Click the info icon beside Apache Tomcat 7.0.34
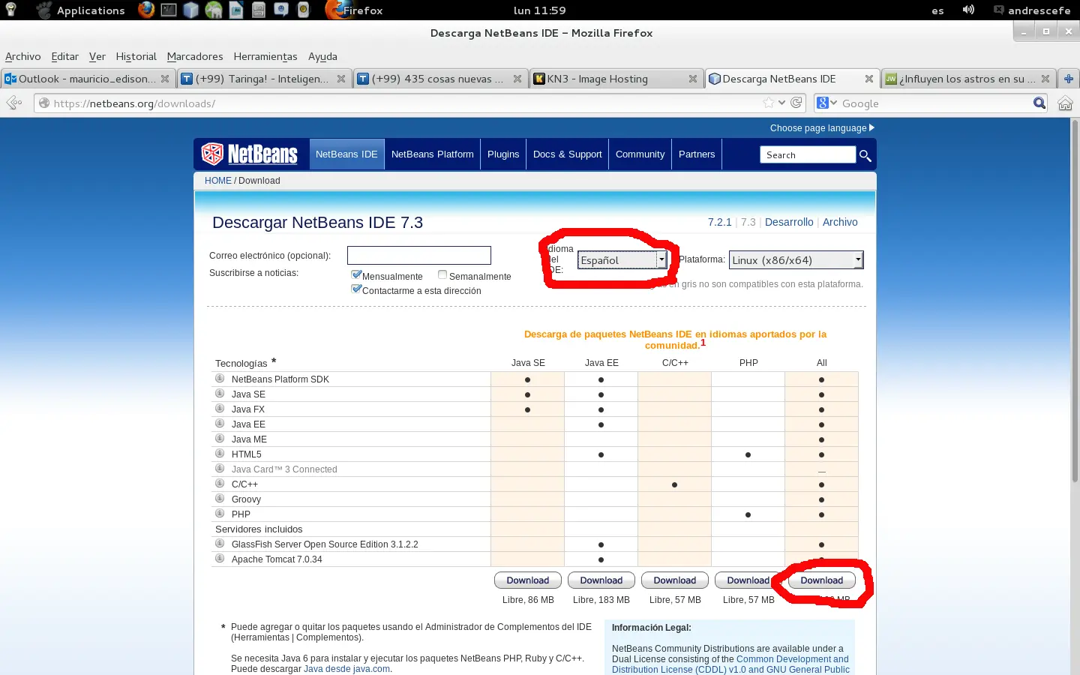The image size is (1080, 675). [220, 559]
